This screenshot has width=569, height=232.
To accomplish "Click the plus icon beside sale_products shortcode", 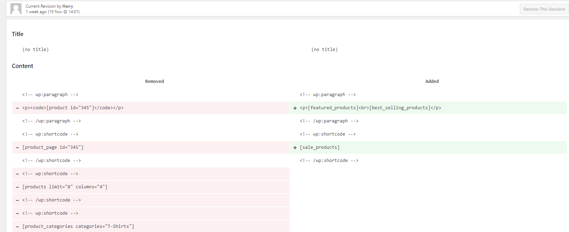I will point(295,148).
